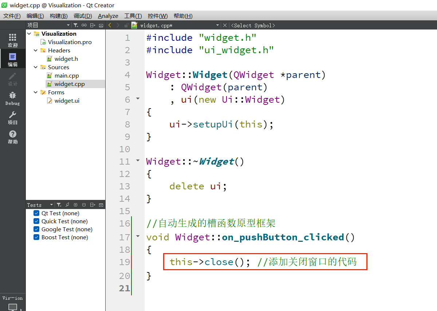
Task: Click the "ui_widget.h" include on line 2
Action: click(x=236, y=50)
